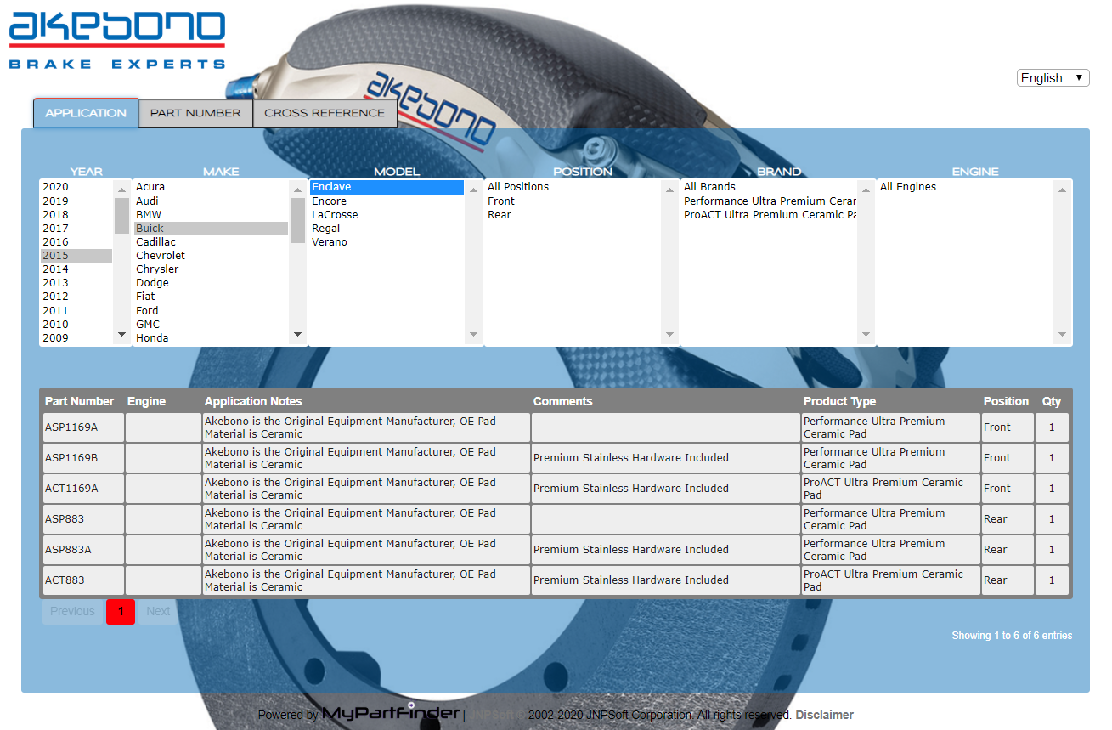Sort table by Comments header
Image resolution: width=1112 pixels, height=730 pixels.
click(x=563, y=401)
